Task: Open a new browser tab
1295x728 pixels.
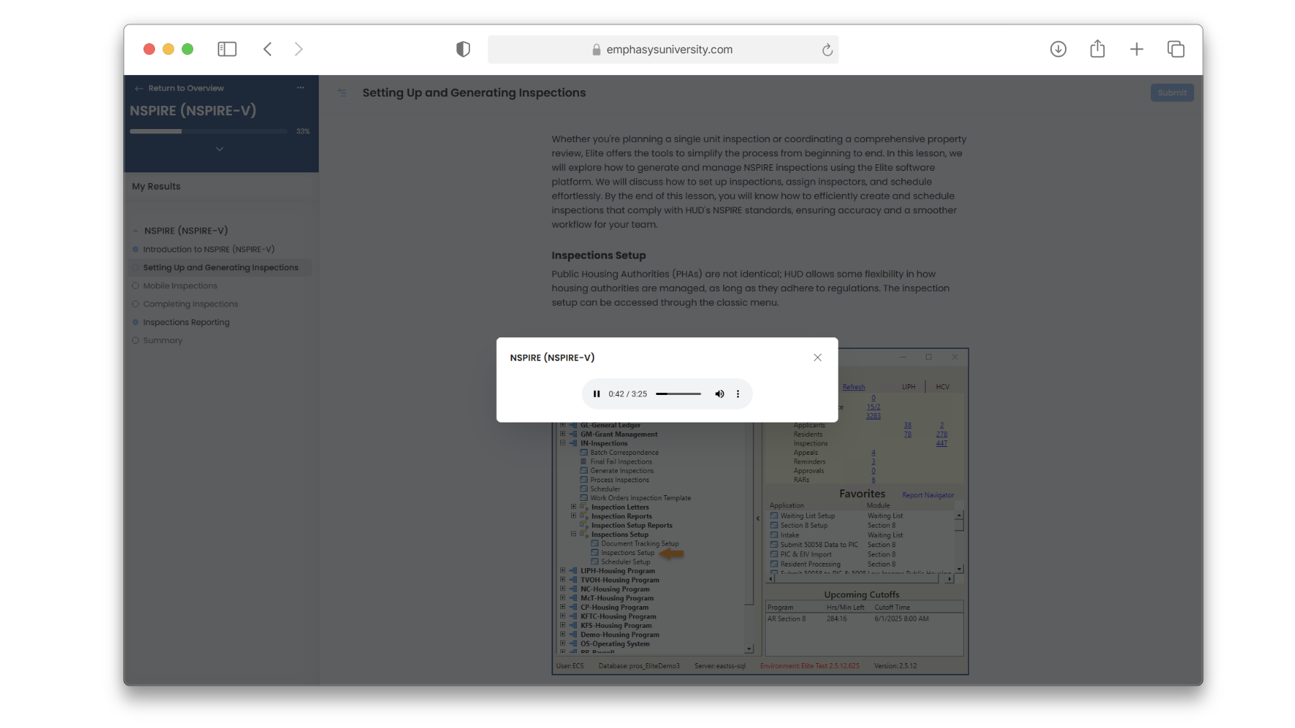Action: (1136, 49)
